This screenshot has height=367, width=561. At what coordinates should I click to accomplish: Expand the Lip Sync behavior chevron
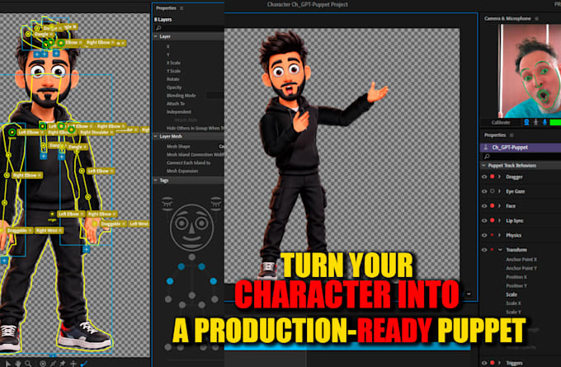point(499,221)
